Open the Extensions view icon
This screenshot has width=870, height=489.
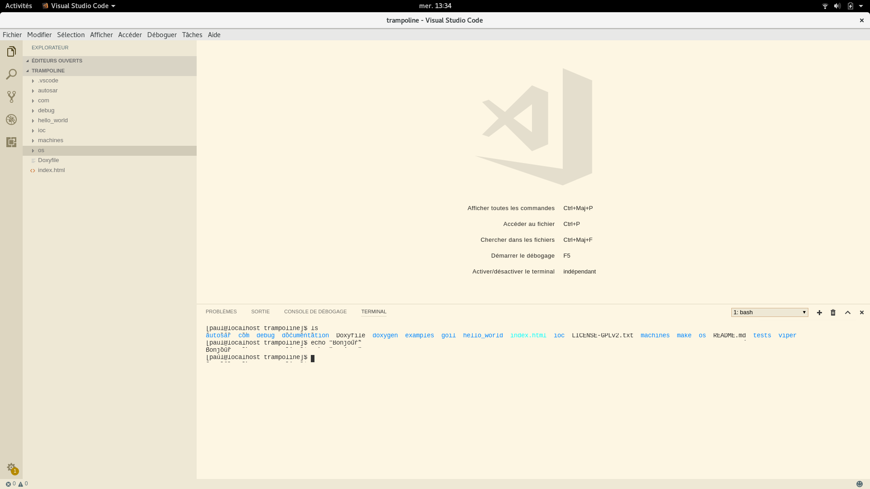point(11,142)
